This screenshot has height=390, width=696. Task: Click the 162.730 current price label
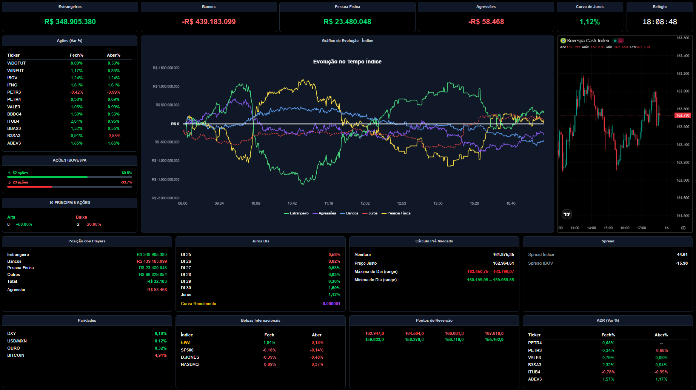coord(682,115)
